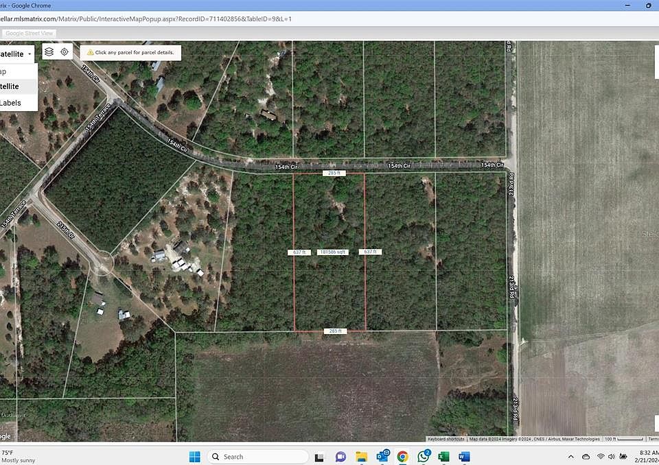Expand the Satellite map type dropdown

point(16,53)
